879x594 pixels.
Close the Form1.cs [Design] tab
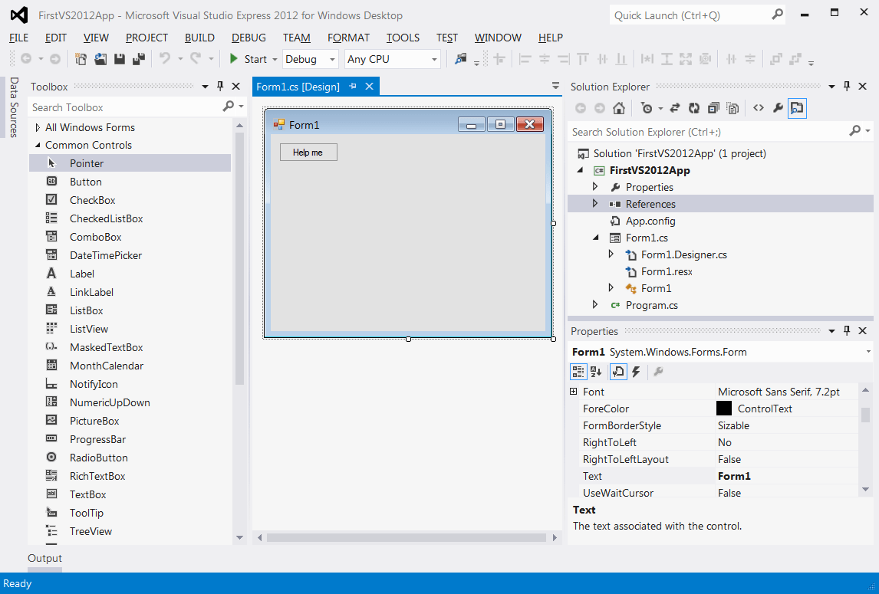pos(370,87)
